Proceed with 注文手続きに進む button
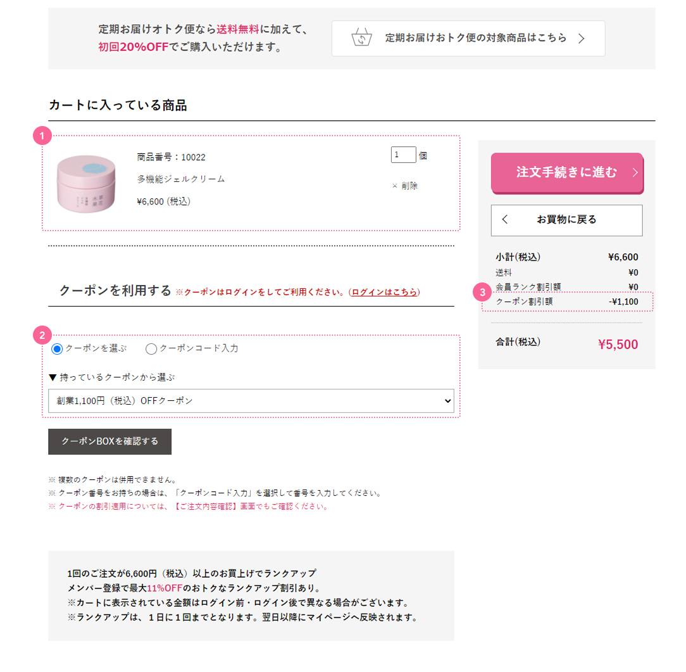 tap(567, 173)
